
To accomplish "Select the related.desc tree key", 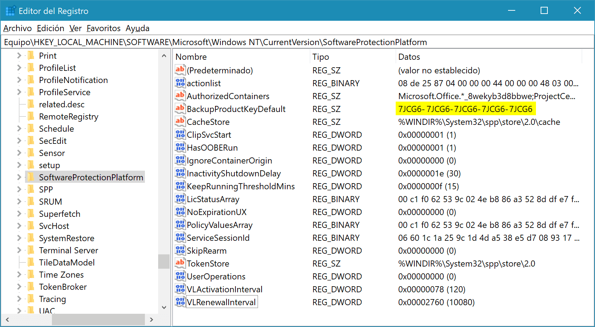I will pos(62,104).
